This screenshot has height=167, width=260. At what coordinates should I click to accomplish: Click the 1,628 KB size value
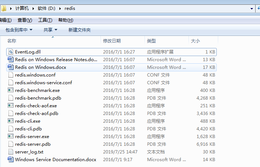point(206,137)
